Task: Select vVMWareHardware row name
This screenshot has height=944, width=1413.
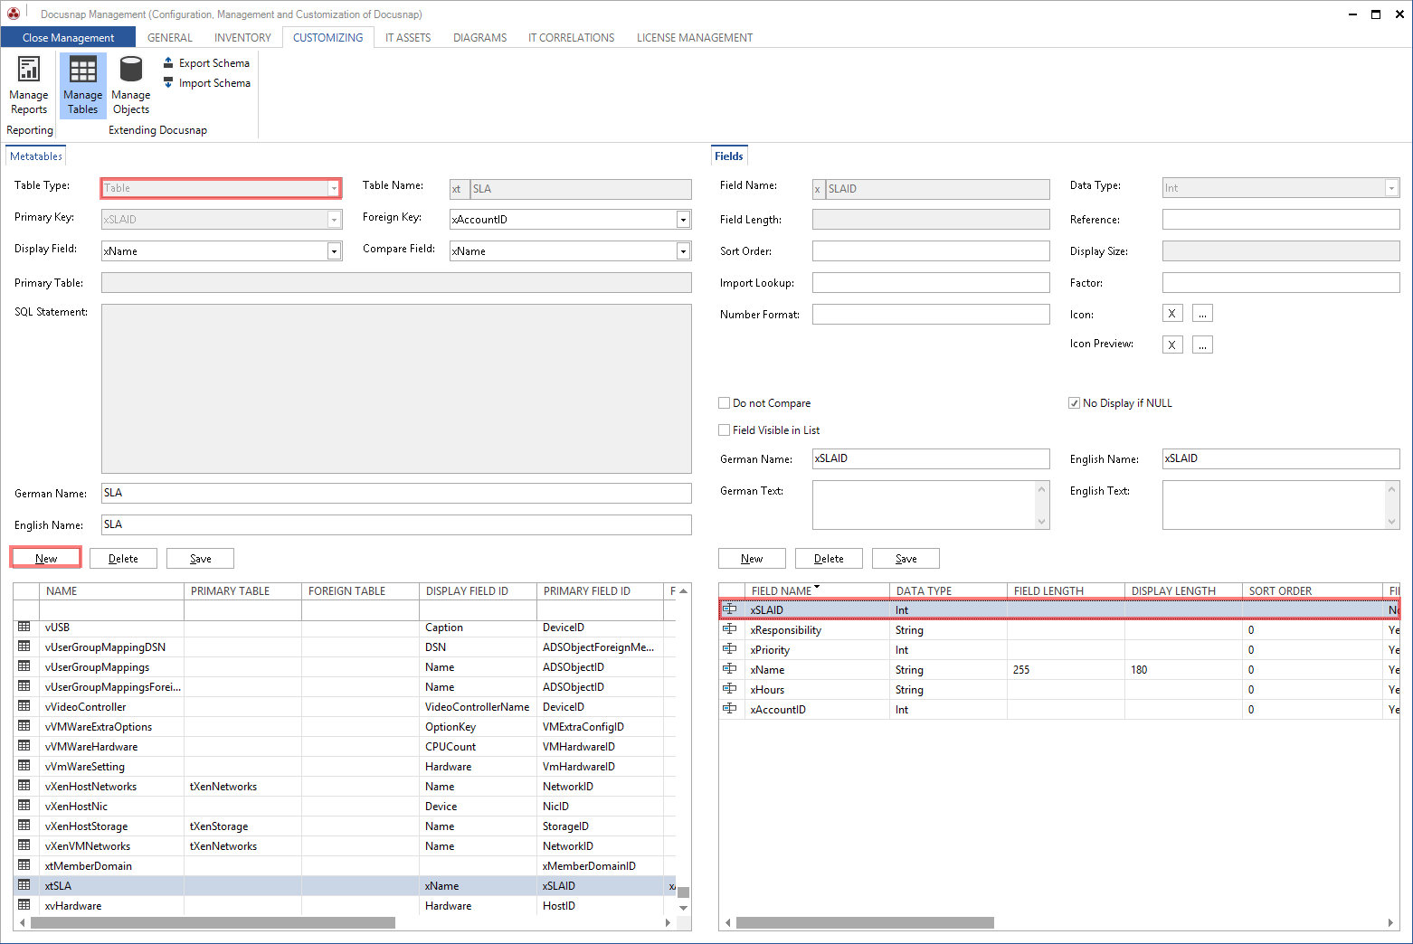Action: pyautogui.click(x=91, y=746)
